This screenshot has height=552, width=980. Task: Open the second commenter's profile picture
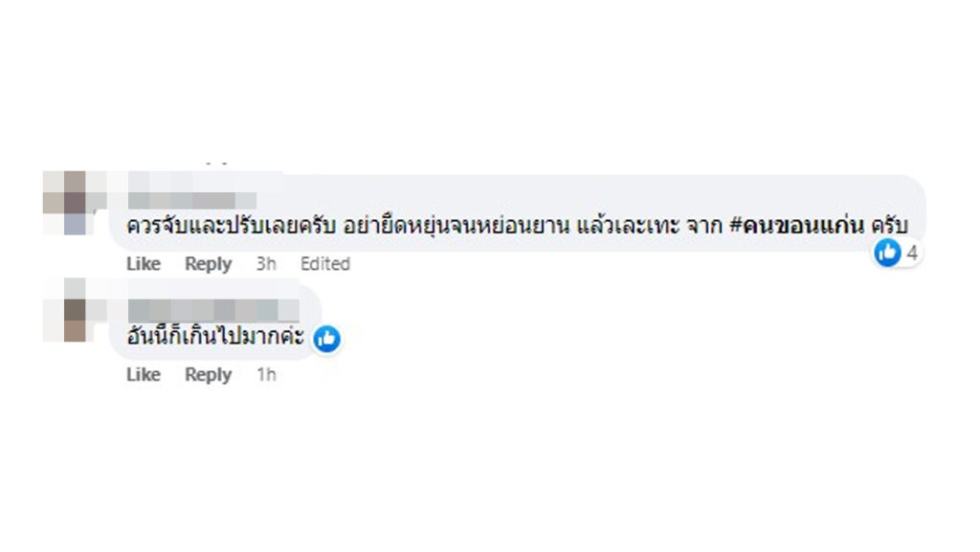pos(69,309)
